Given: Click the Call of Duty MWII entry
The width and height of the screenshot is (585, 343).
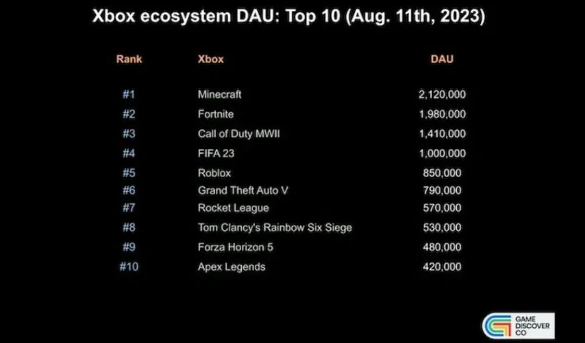Looking at the screenshot, I should pos(239,133).
